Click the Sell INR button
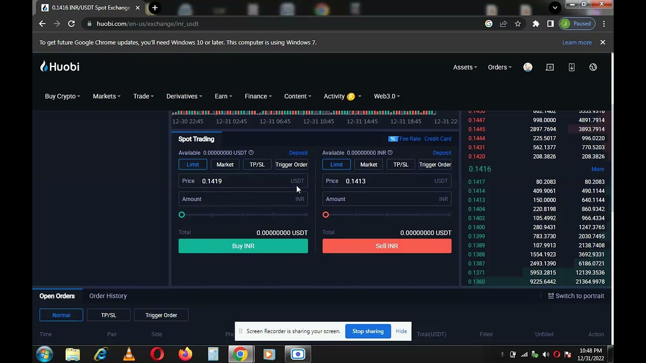 point(387,246)
